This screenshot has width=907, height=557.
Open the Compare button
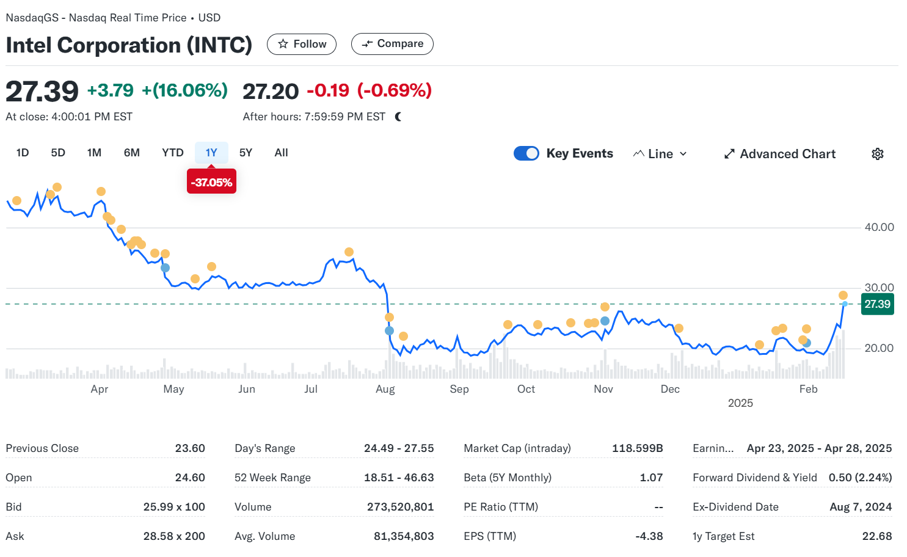tap(392, 44)
